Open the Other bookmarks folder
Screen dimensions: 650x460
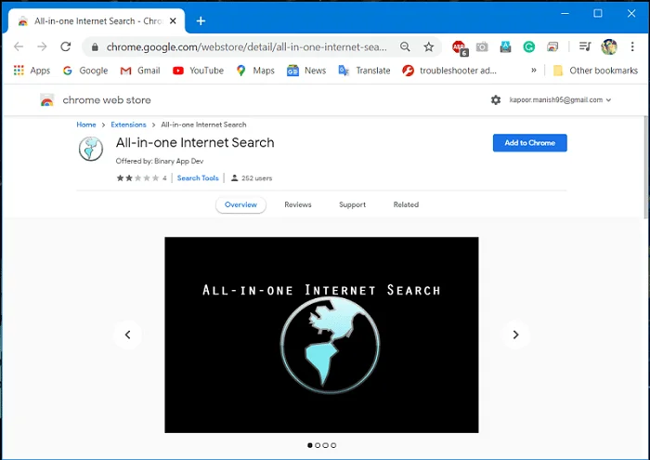pos(595,71)
